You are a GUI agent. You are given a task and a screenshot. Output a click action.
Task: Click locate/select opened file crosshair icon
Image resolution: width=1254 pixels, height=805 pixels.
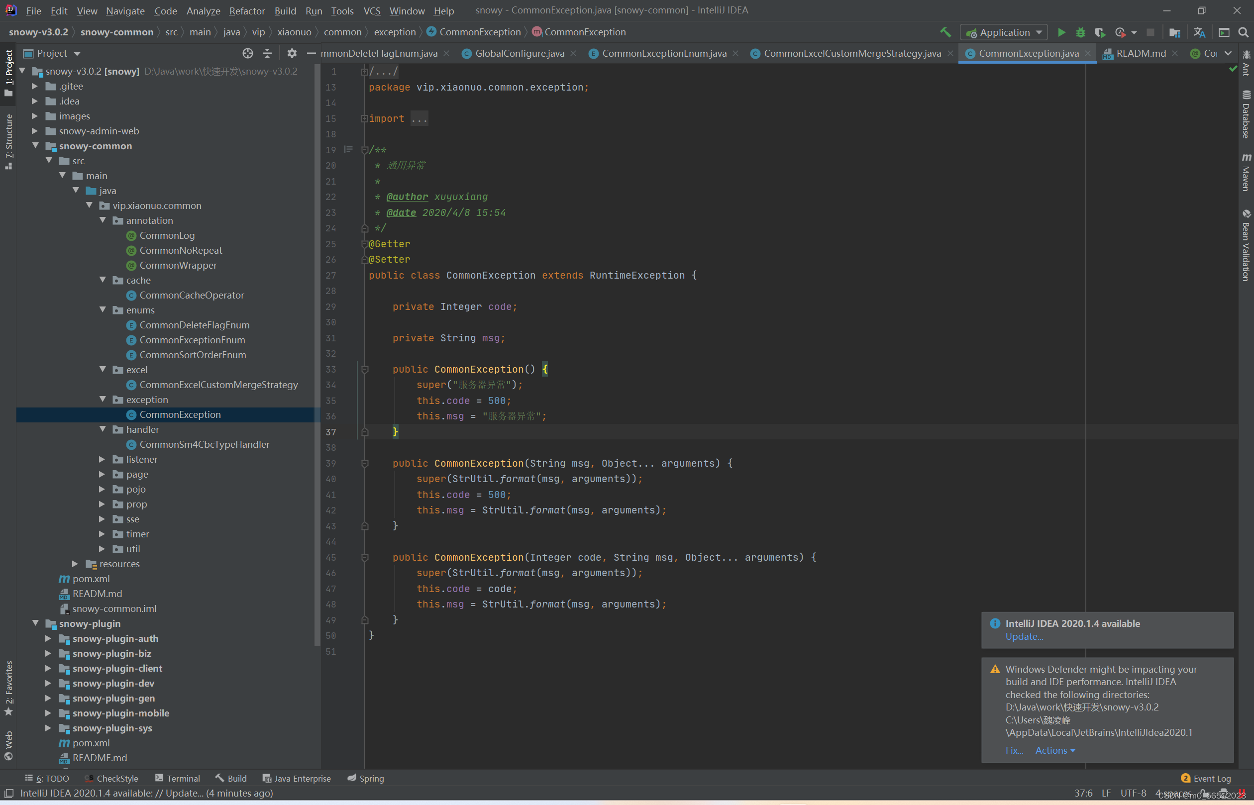coord(247,53)
